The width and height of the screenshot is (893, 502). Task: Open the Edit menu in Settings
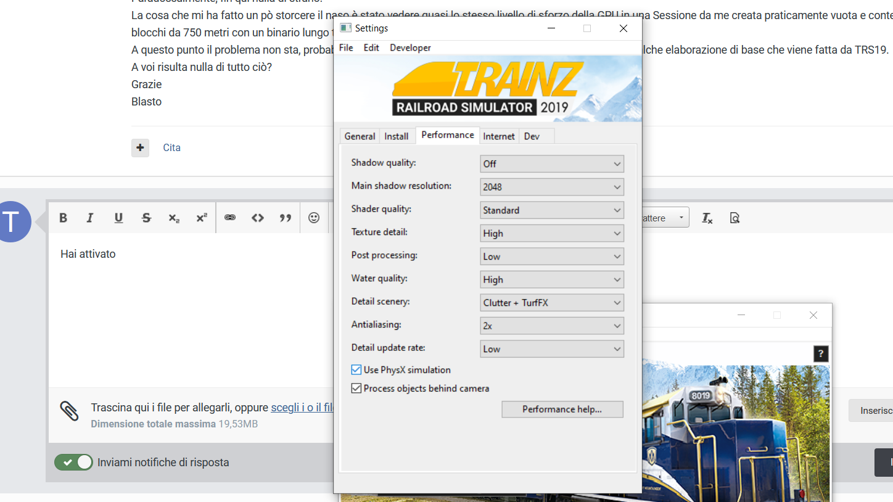pos(371,47)
